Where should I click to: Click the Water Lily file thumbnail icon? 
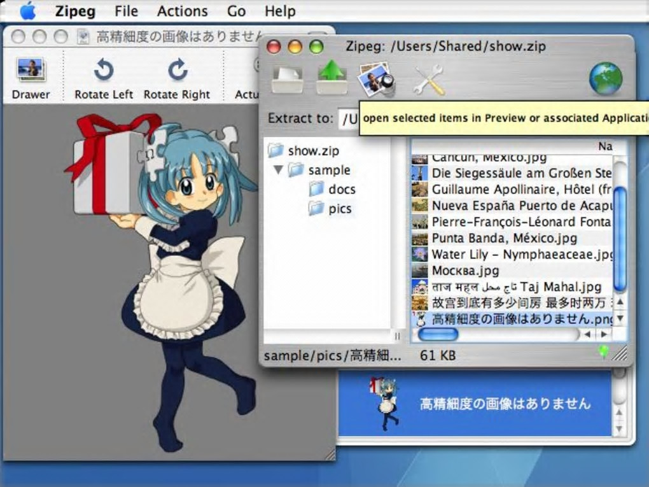(x=420, y=254)
